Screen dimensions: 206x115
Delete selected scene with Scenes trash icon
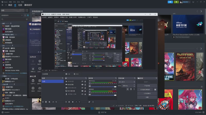(x=46, y=102)
